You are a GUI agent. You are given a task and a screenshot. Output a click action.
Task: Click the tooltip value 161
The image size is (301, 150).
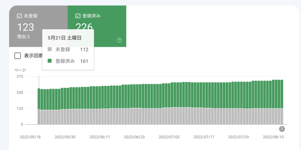click(x=84, y=61)
